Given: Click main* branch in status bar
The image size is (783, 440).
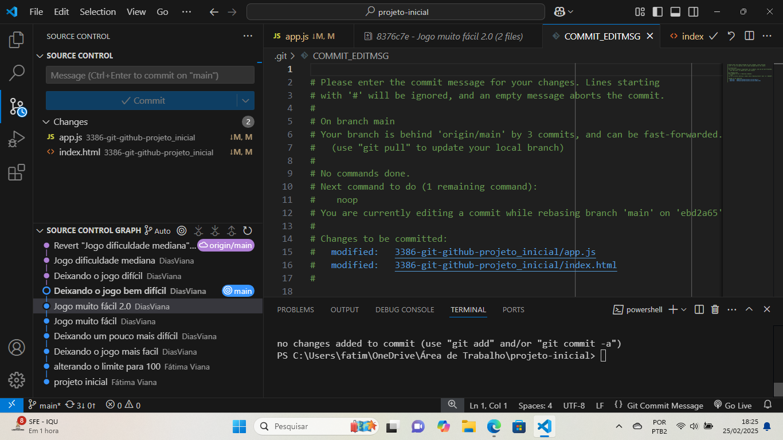Looking at the screenshot, I should (44, 405).
